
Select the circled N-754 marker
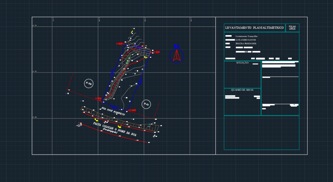pyautogui.click(x=89, y=84)
